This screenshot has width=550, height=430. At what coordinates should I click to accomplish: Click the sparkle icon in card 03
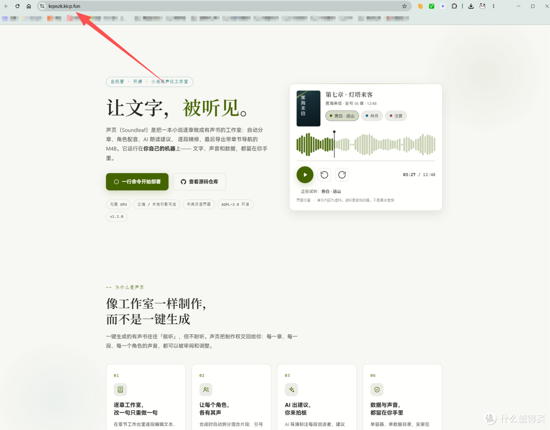tap(291, 389)
